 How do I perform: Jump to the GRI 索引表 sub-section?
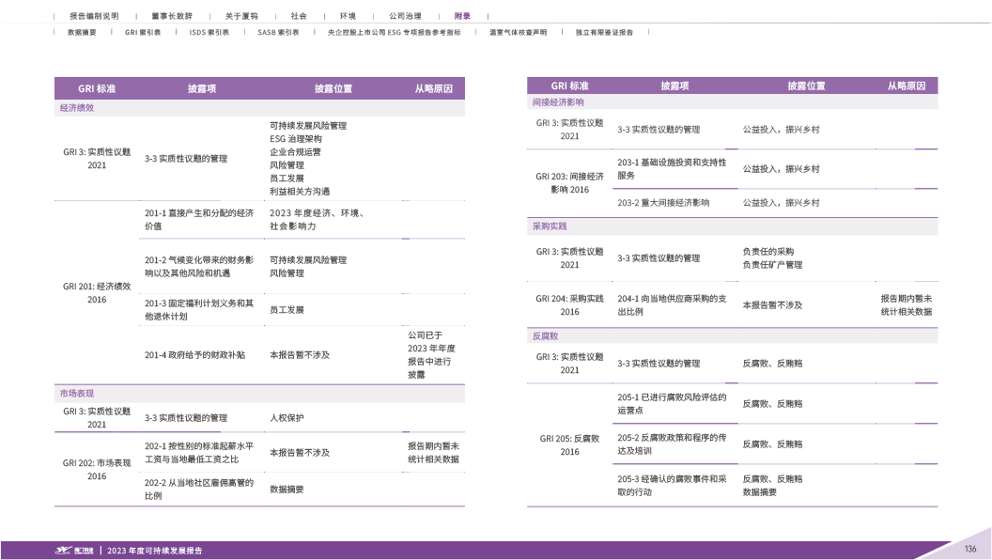click(143, 32)
